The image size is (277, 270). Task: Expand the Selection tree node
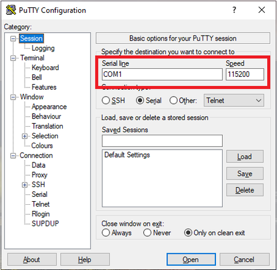pos(25,136)
